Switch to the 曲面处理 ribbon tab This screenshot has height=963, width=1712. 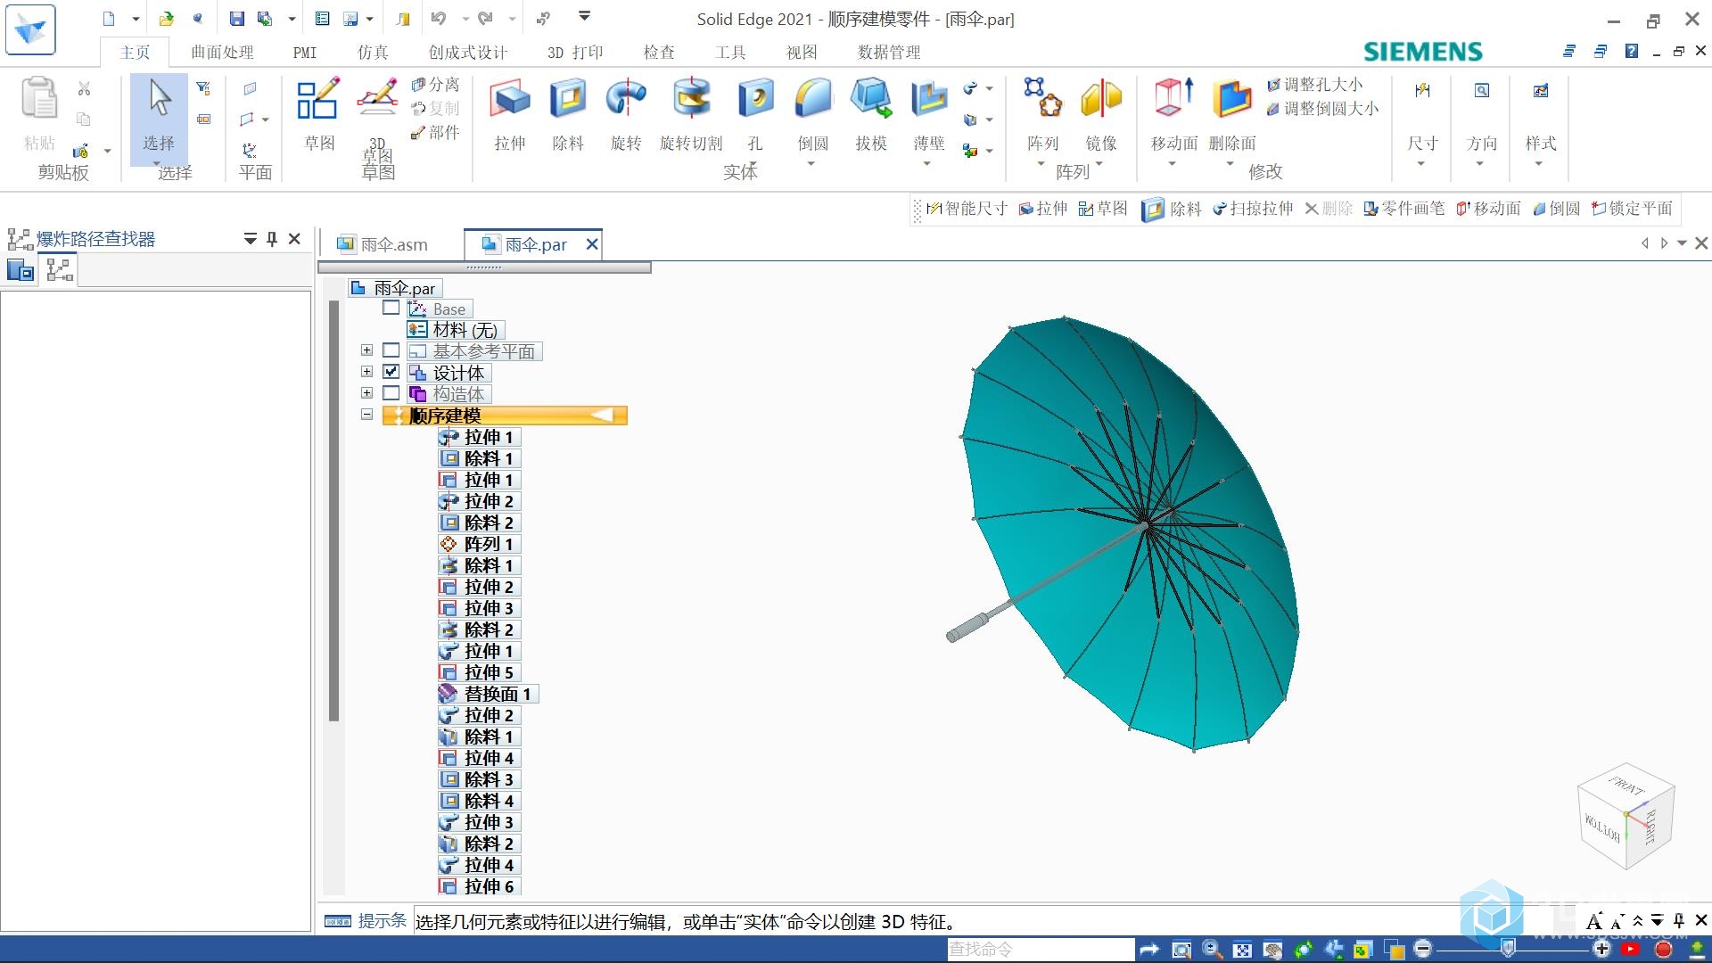click(x=223, y=53)
